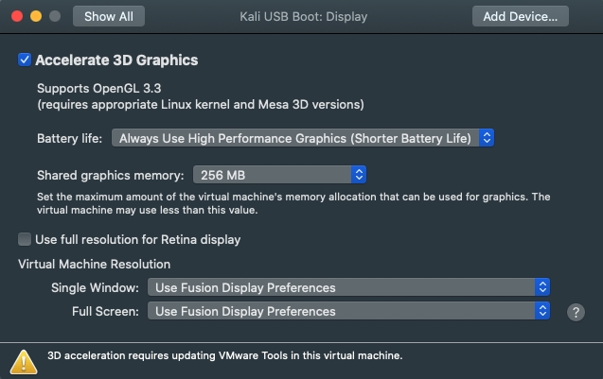Click the "Battery life:" label
Viewport: 603px width, 379px height.
(70, 139)
